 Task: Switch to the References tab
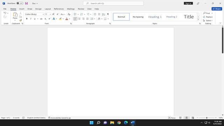click(x=59, y=9)
